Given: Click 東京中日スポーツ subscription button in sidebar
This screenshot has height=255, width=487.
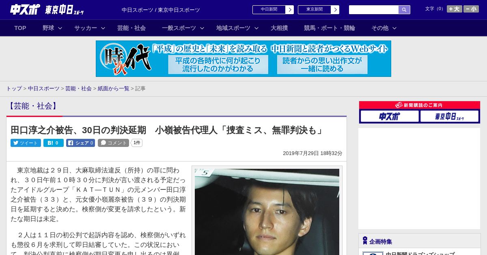Looking at the screenshot, I should pyautogui.click(x=449, y=116).
